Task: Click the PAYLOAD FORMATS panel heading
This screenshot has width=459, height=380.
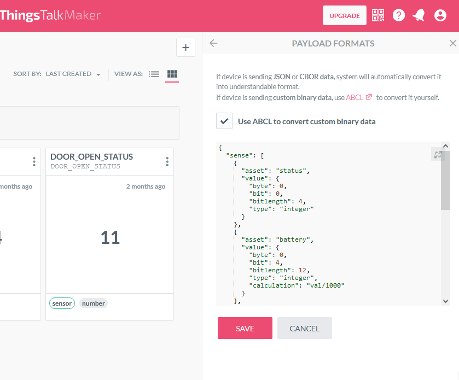Action: pos(333,43)
